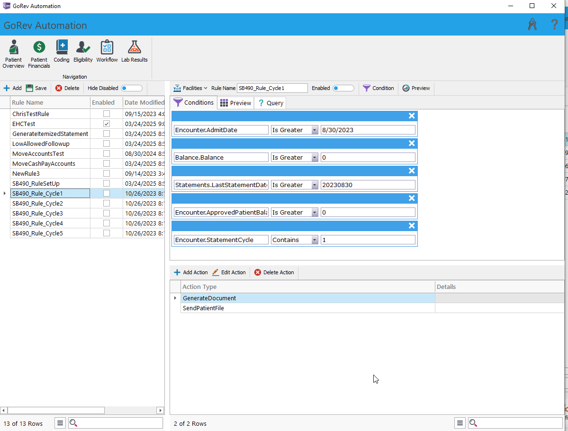Switch to the Conditions tab

(x=194, y=103)
